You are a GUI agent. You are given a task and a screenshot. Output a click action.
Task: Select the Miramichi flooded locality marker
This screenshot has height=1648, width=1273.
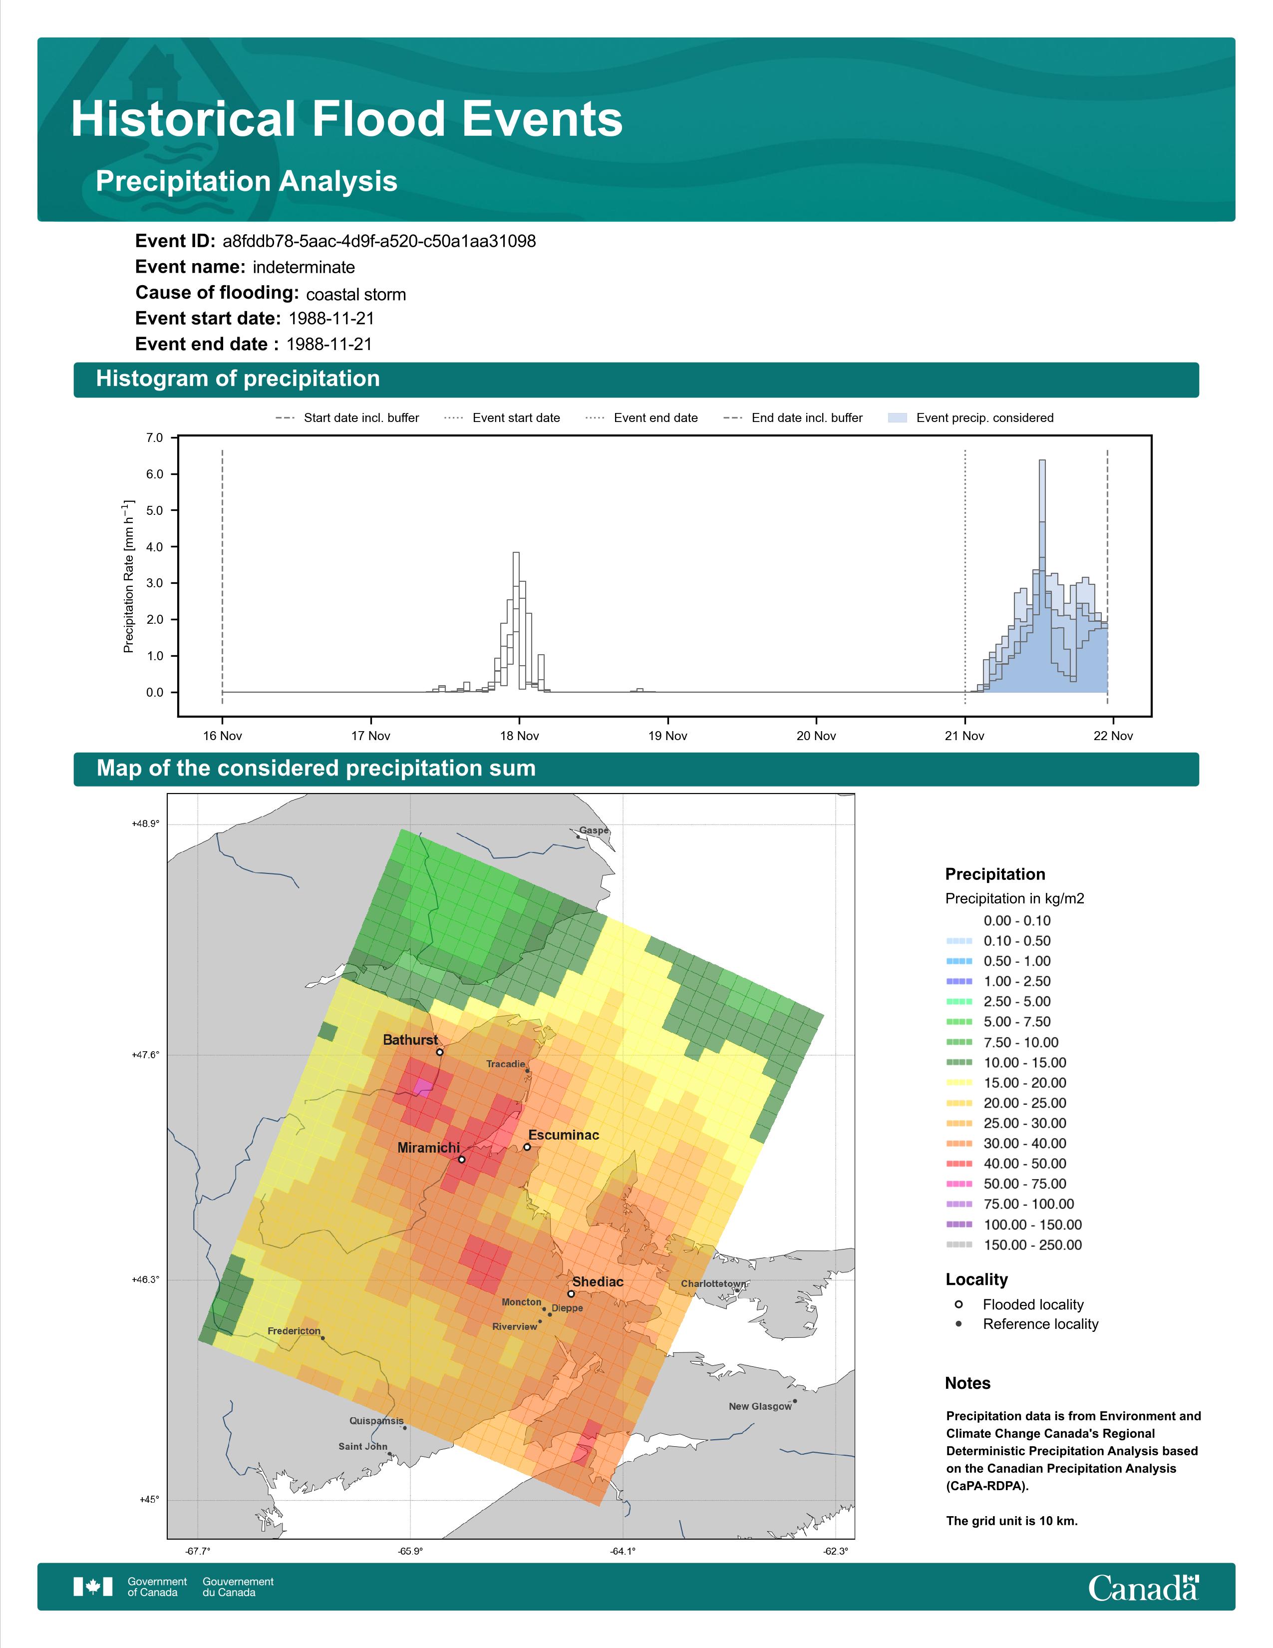coord(462,1159)
